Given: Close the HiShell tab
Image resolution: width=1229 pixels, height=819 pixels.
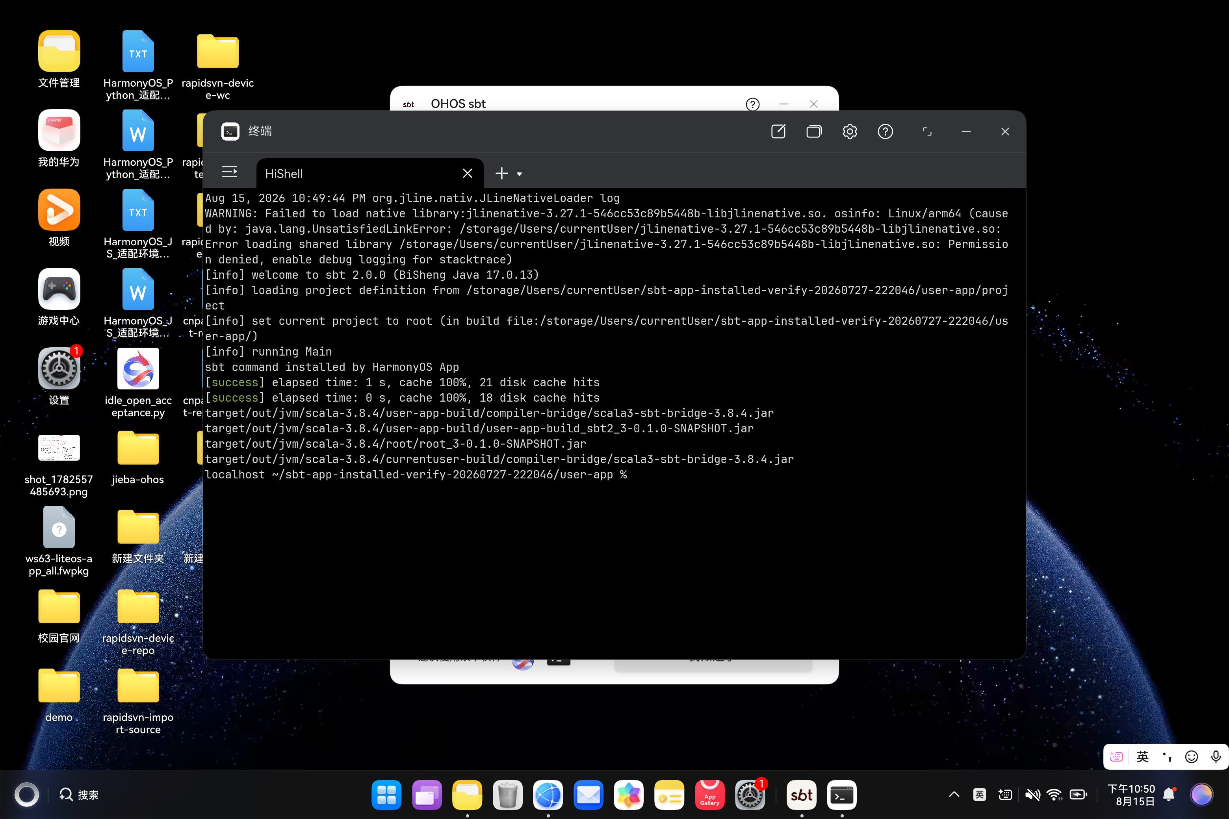Looking at the screenshot, I should pyautogui.click(x=468, y=173).
